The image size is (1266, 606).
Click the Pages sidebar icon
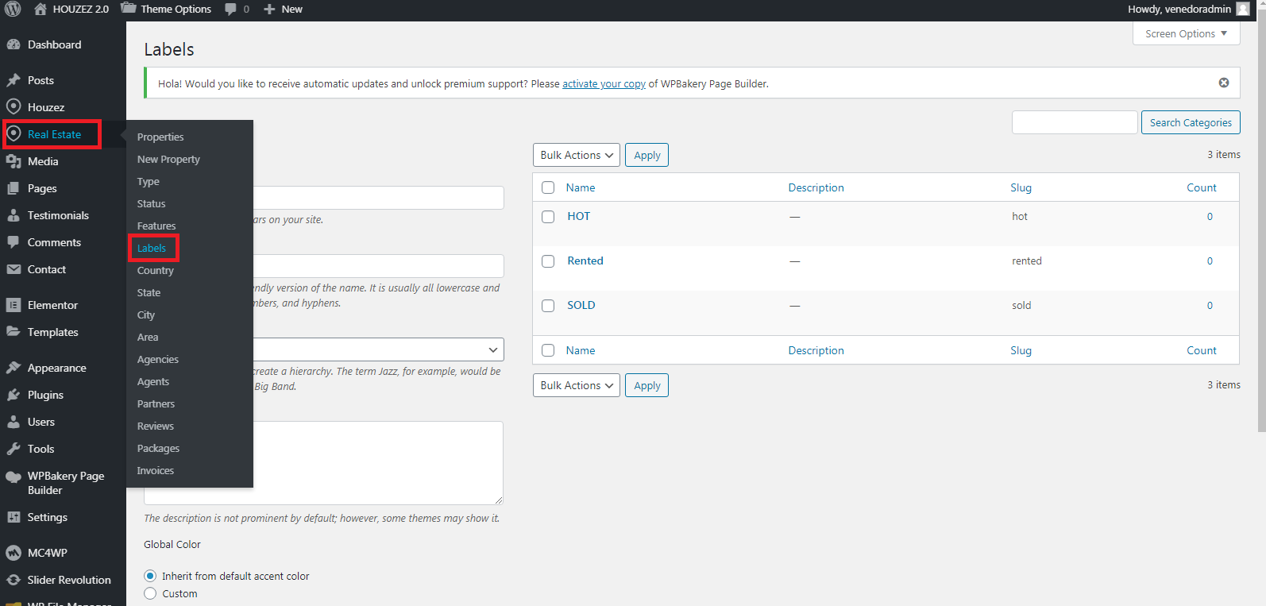click(x=14, y=188)
